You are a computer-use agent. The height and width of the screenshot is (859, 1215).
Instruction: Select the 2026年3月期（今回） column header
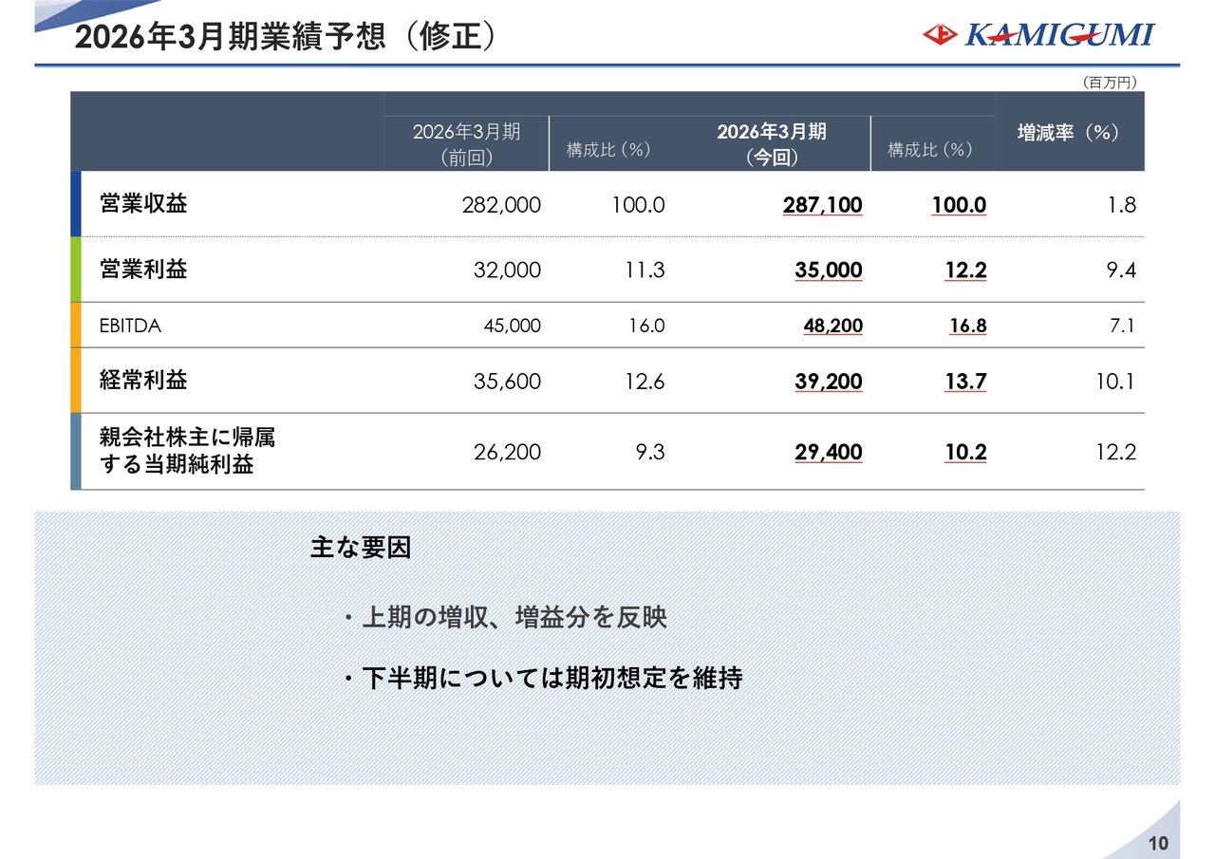point(771,143)
